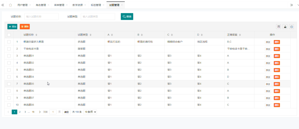Image resolution: width=299 pixels, height=129 pixels.
Task: Click the print table icon
Action: (292, 27)
